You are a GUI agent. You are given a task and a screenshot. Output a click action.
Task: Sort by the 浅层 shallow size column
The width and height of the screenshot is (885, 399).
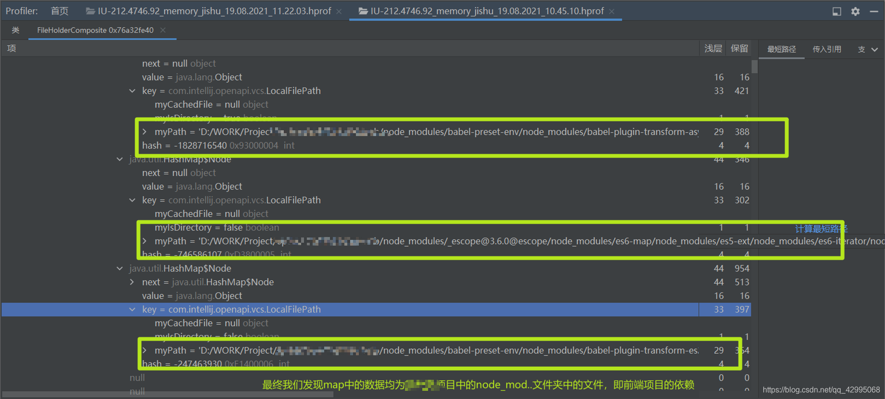[713, 49]
